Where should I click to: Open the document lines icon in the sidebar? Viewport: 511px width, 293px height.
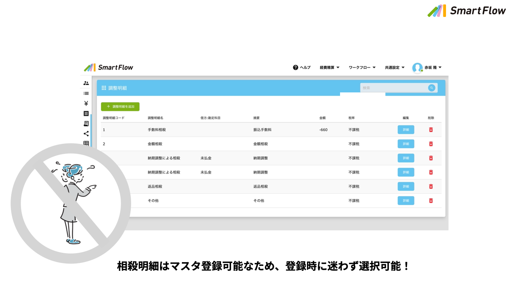pos(86,113)
